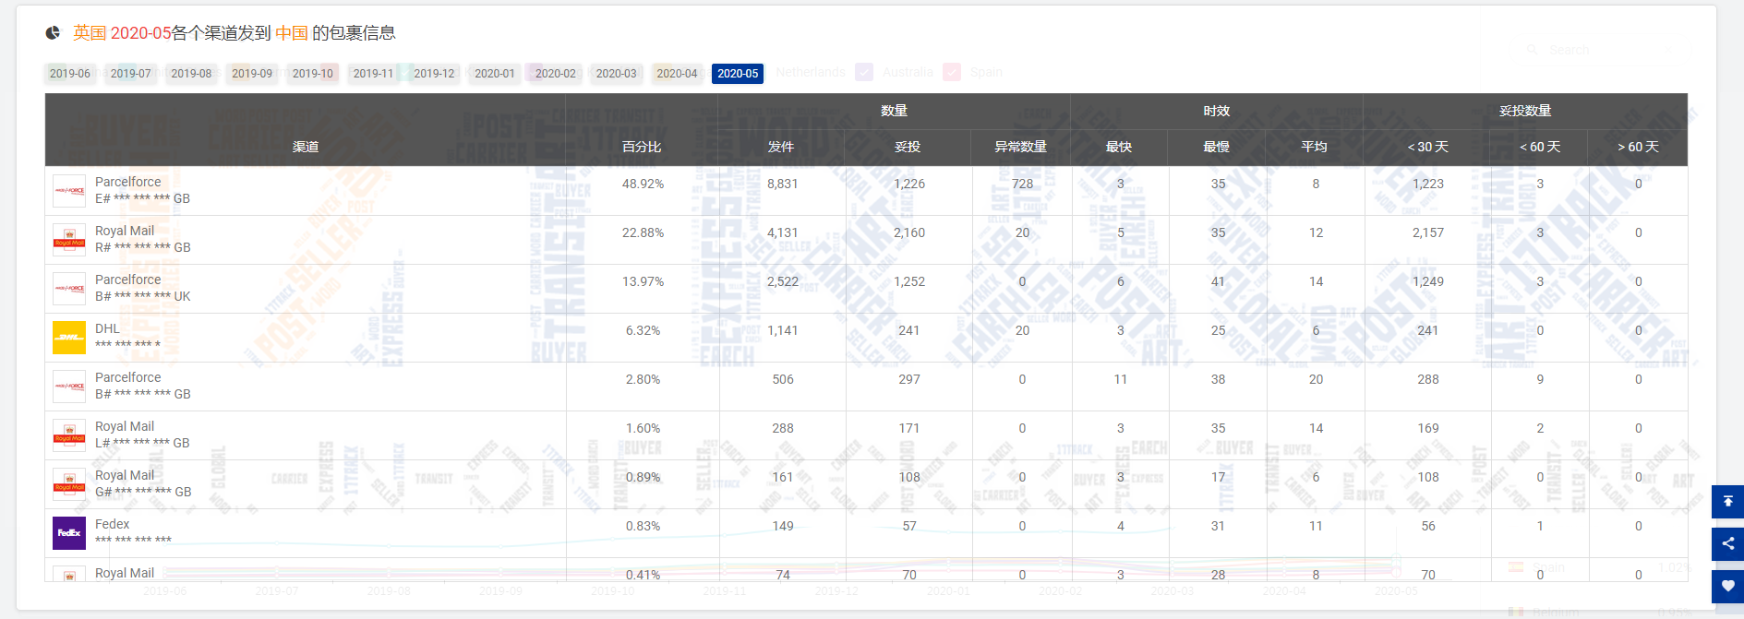Click the 异常数量 column header

coord(1020,147)
